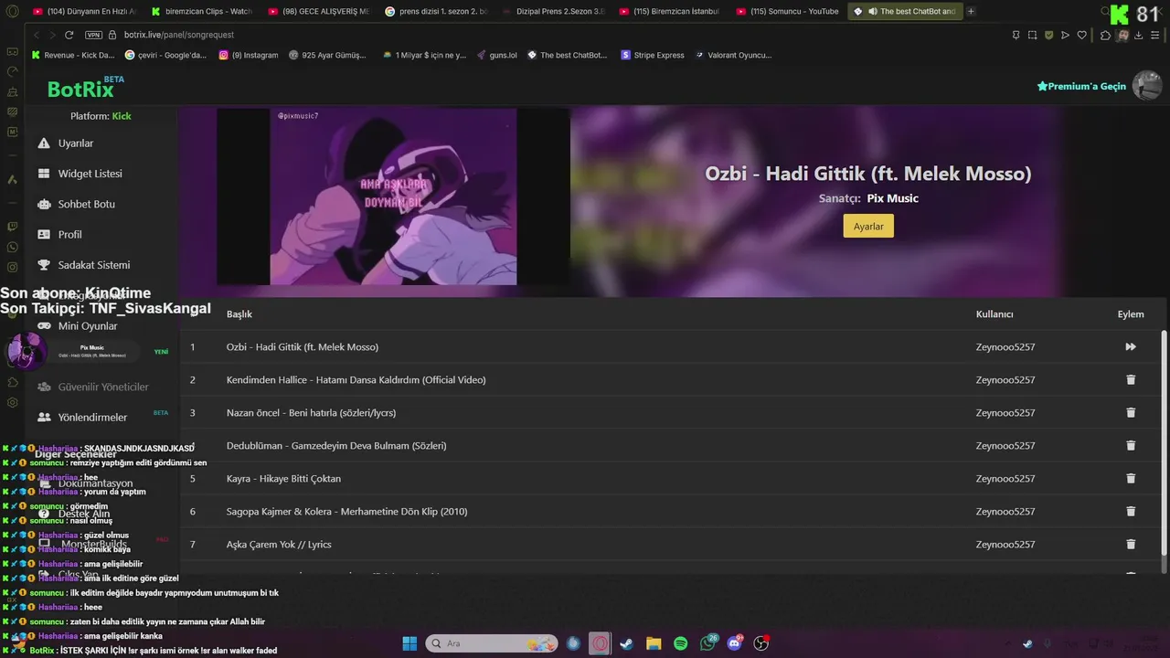Open OBS Studio from the taskbar

[x=761, y=643]
